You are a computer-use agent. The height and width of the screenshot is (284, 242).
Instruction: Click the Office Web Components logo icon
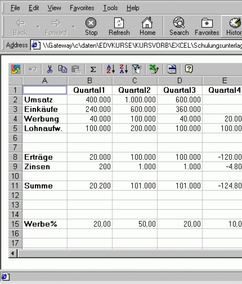tap(16, 69)
